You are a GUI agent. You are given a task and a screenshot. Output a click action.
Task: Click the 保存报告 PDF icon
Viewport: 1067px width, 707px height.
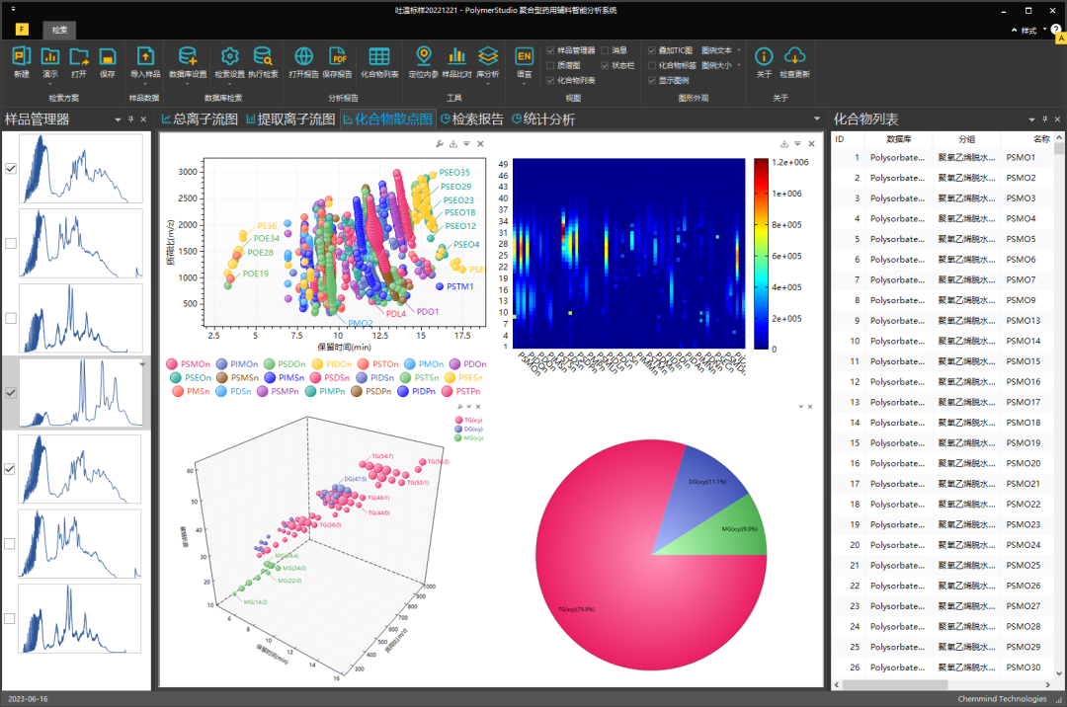pos(338,56)
